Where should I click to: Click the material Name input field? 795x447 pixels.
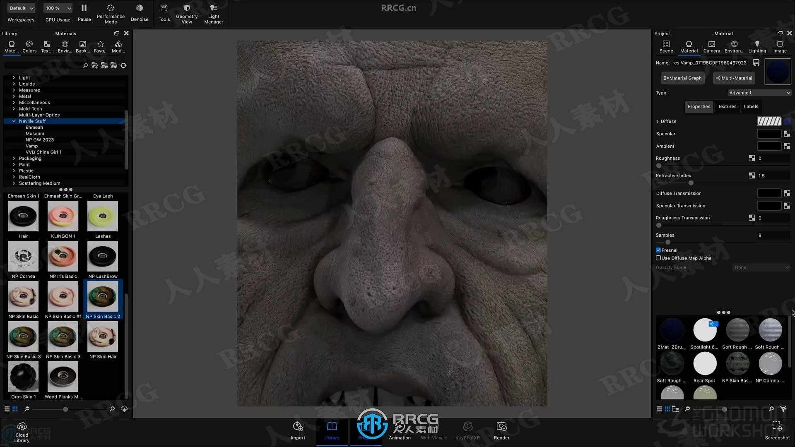(x=711, y=62)
